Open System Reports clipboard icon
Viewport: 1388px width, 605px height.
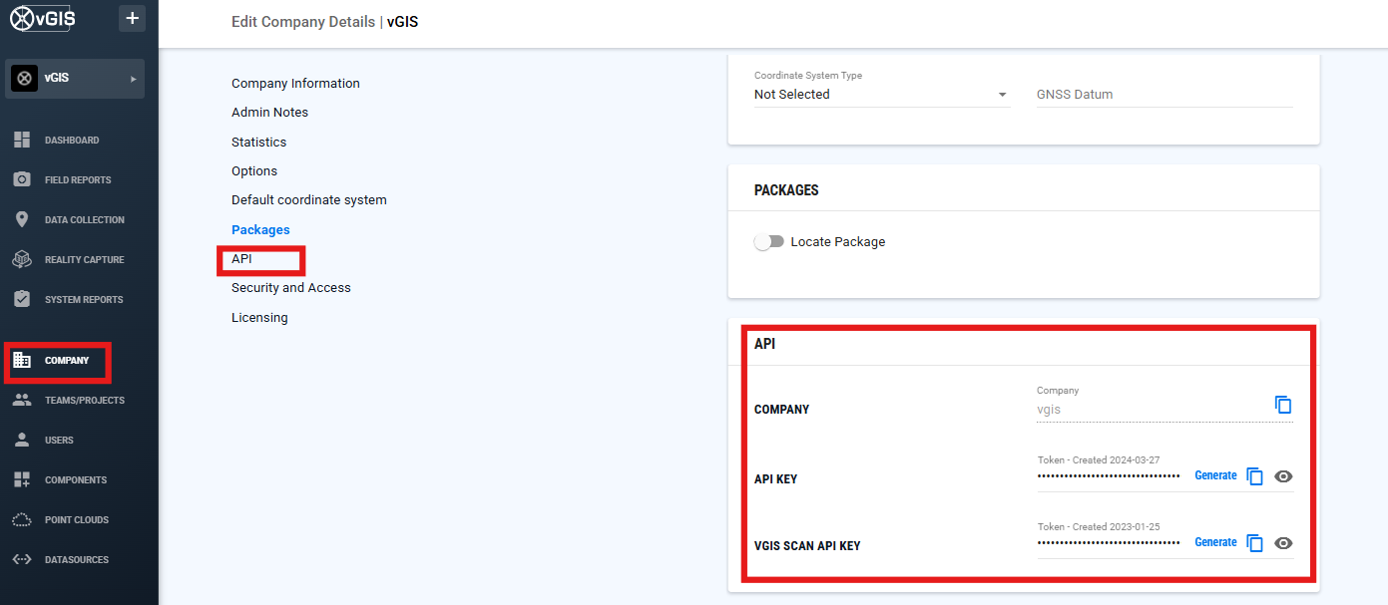[x=22, y=299]
